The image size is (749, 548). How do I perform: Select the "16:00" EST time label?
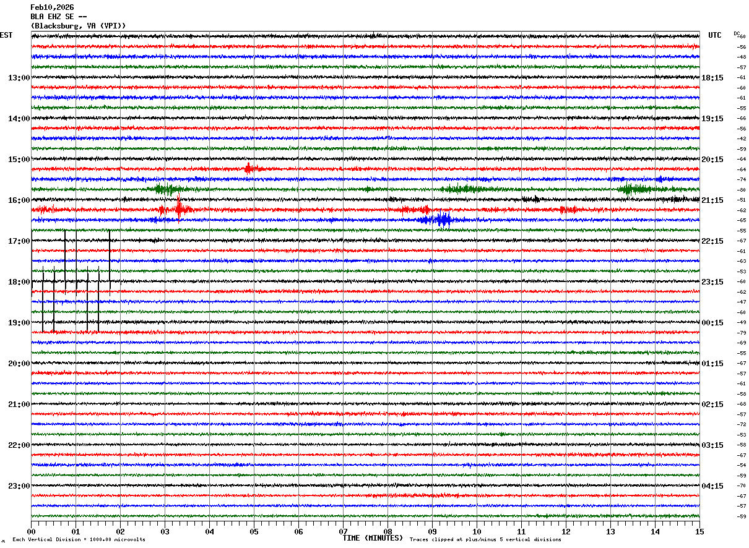pyautogui.click(x=19, y=200)
